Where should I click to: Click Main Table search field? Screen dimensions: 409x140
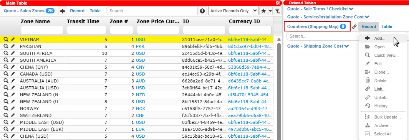point(152,11)
